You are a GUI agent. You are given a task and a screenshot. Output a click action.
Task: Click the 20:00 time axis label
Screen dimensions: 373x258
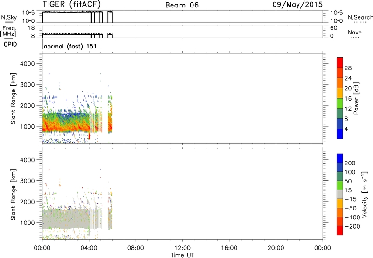tap(276, 248)
